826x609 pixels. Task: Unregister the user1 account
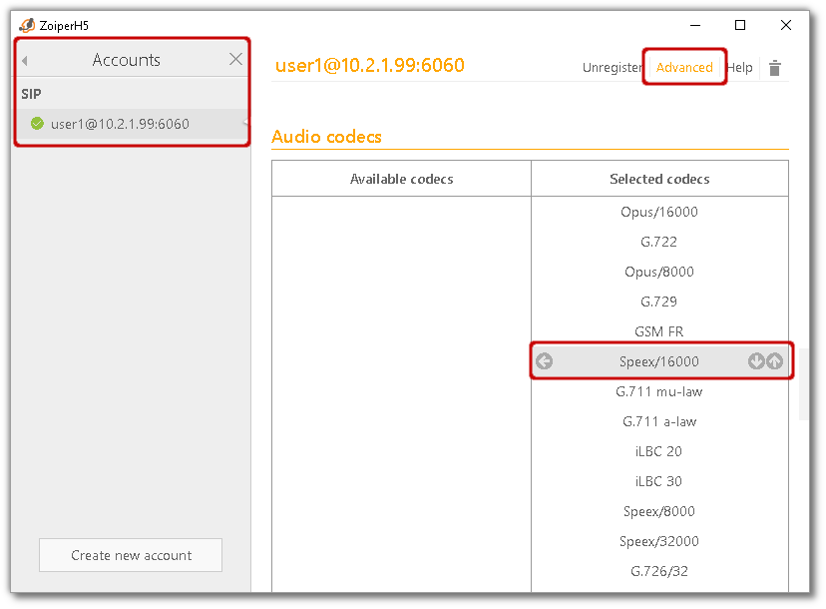coord(612,68)
